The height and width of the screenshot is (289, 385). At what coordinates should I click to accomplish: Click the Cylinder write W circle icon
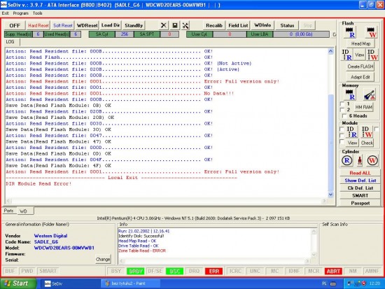(372, 160)
